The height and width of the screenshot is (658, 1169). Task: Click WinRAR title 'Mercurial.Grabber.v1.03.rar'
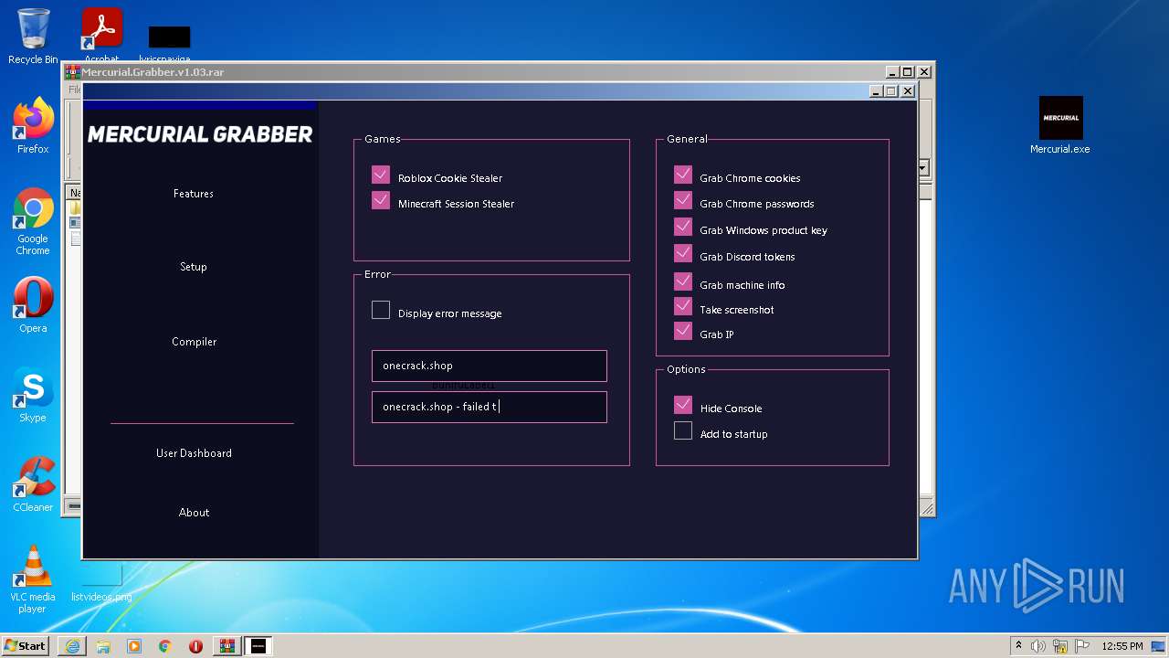pos(153,72)
